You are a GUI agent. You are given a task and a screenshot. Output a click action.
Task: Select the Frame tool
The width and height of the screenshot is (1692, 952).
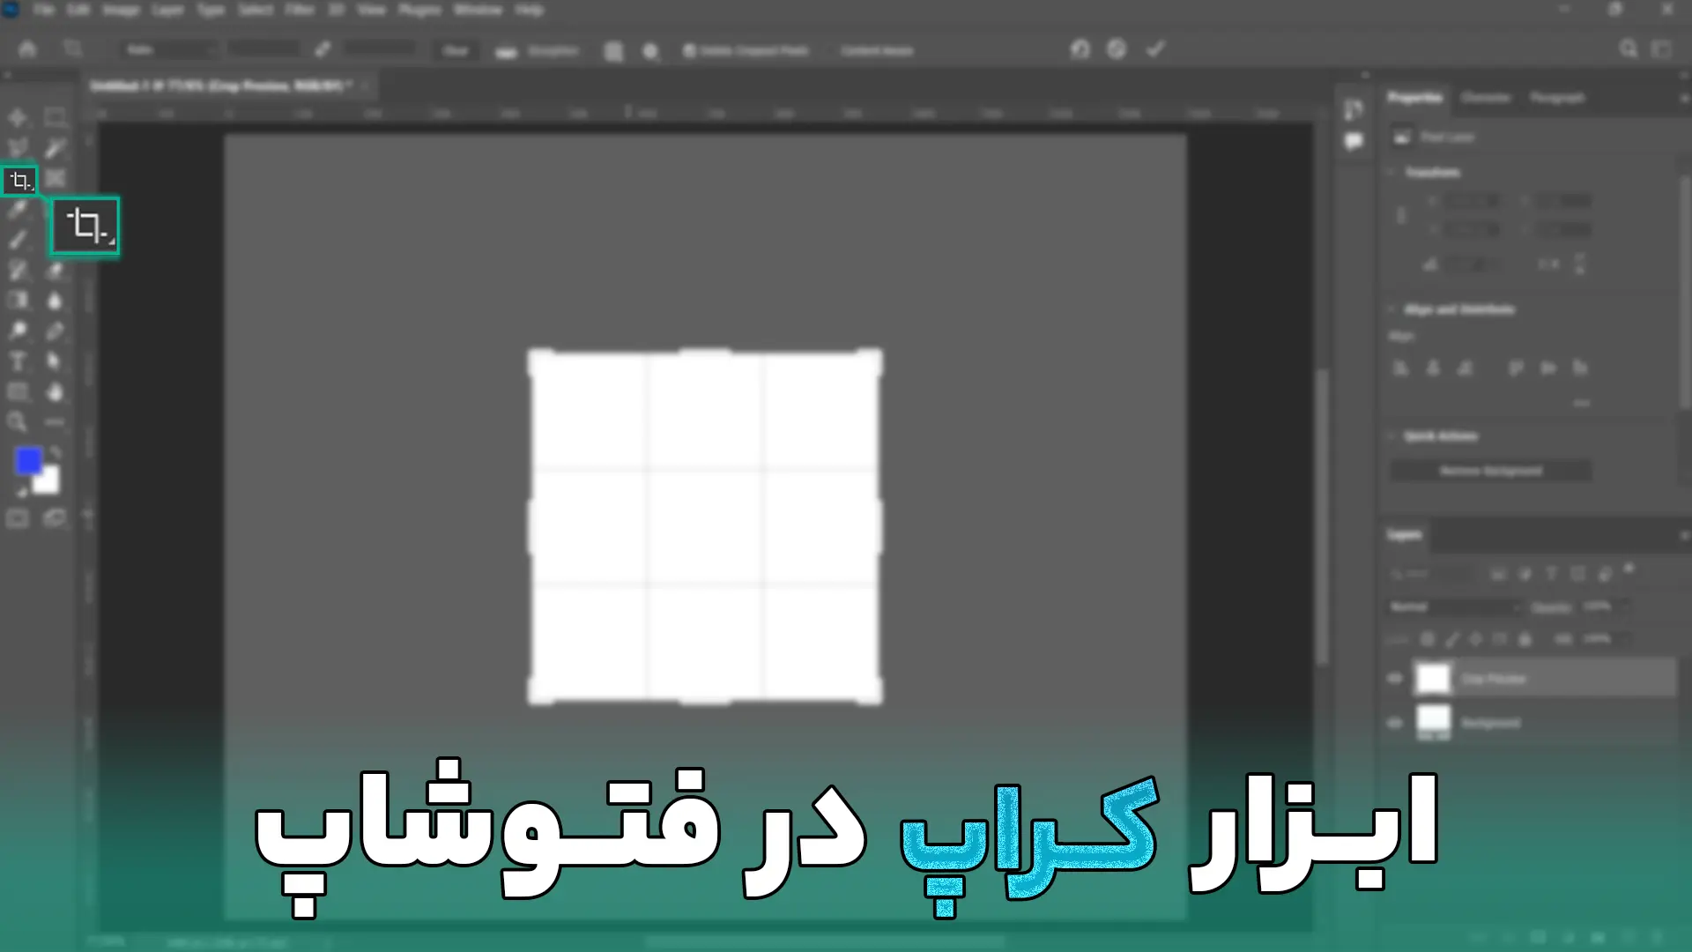(56, 179)
